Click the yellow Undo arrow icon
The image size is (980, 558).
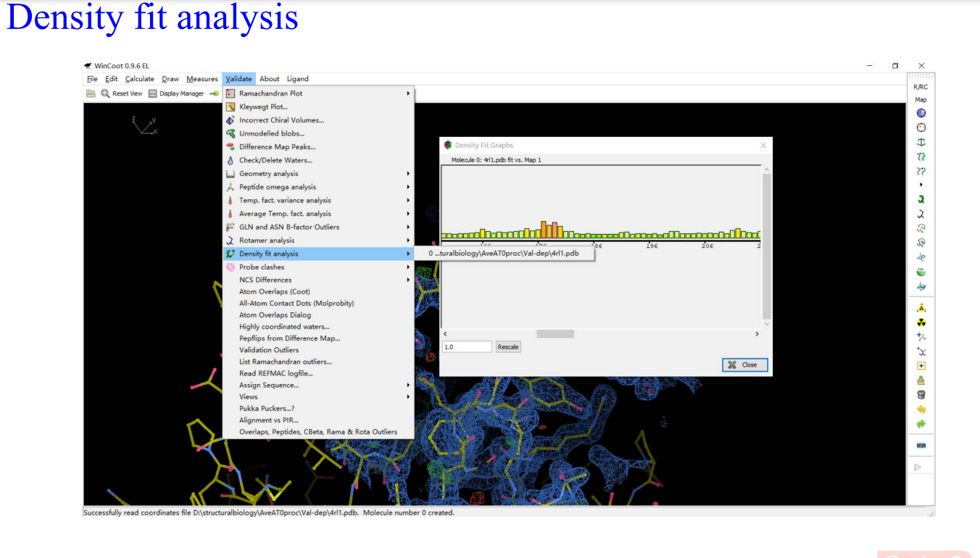point(921,409)
